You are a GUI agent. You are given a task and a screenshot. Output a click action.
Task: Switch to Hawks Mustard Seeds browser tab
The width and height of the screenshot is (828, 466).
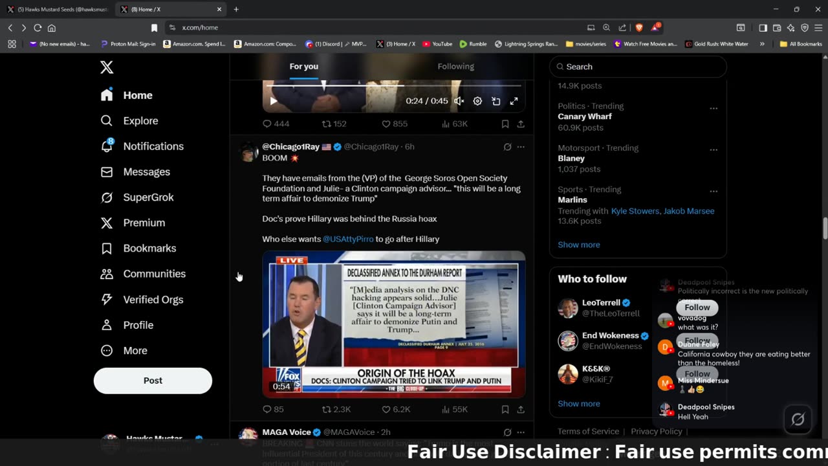[x=57, y=9]
